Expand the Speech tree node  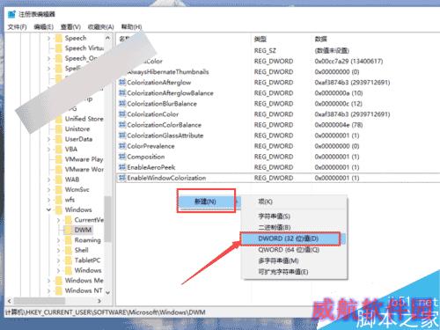tap(48, 38)
